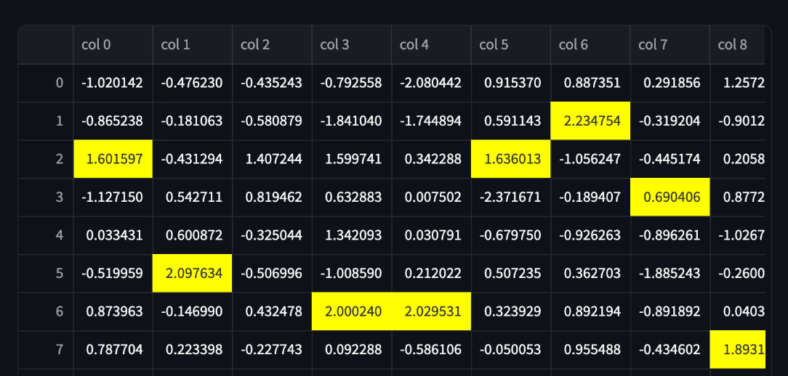This screenshot has width=788, height=376.
Task: Select the col 7 column header
Action: (670, 45)
